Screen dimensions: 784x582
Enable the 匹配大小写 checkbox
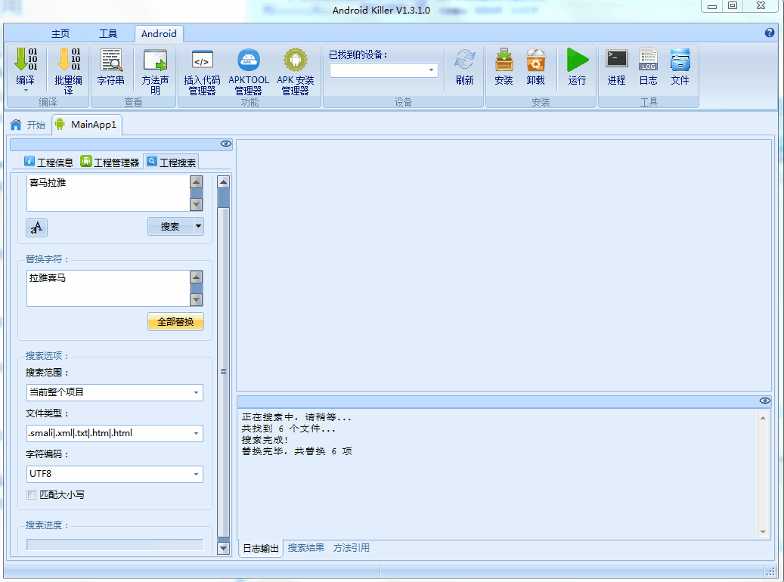coord(32,494)
